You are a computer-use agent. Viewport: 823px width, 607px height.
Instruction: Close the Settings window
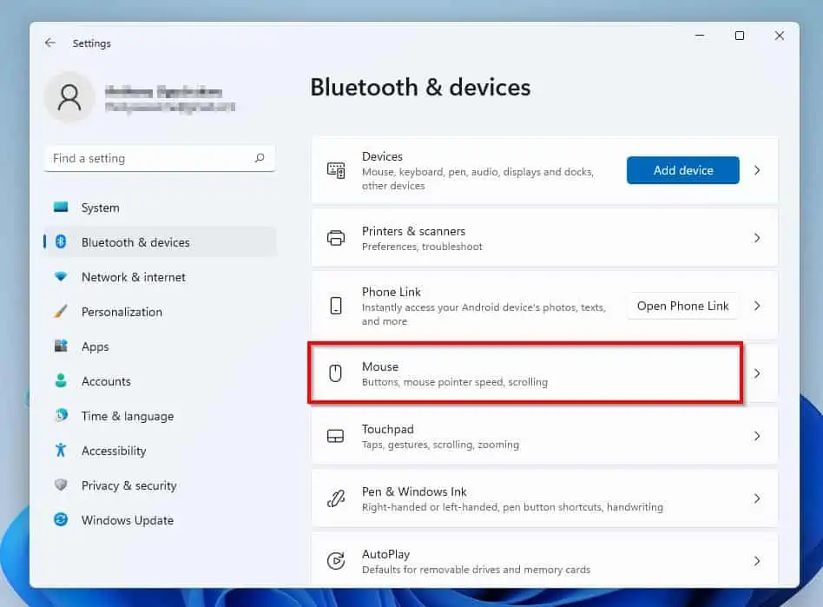pos(780,36)
